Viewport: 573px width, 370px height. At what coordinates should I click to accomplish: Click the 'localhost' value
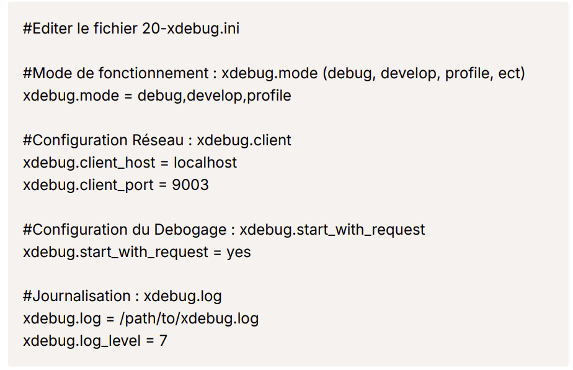(205, 163)
